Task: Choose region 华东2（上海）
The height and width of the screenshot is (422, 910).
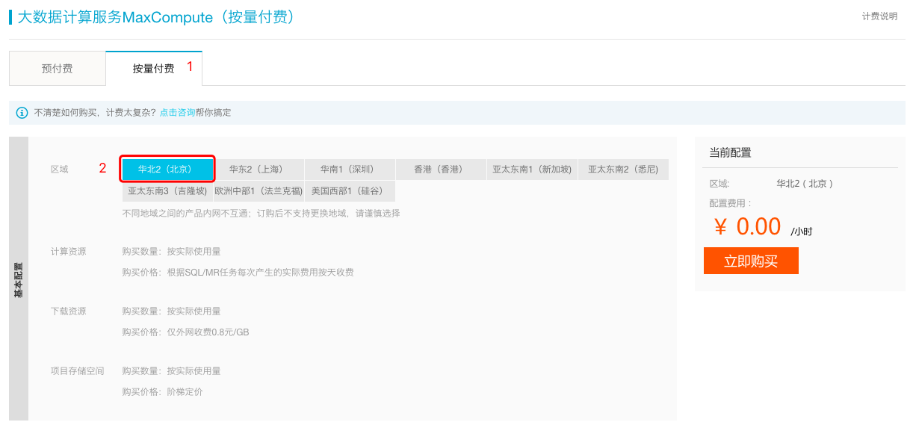Action: click(x=259, y=170)
